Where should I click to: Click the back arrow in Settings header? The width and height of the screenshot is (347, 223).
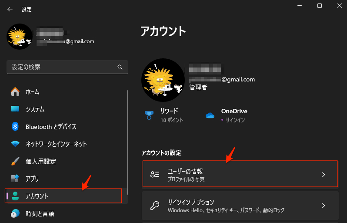point(10,9)
